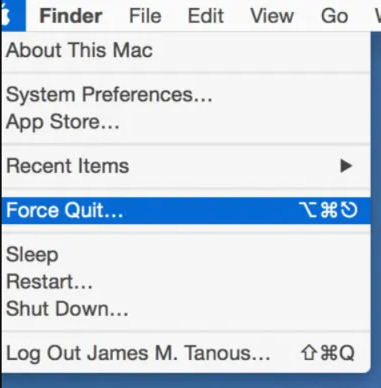The height and width of the screenshot is (388, 381).
Task: Open the View menu
Action: point(272,16)
